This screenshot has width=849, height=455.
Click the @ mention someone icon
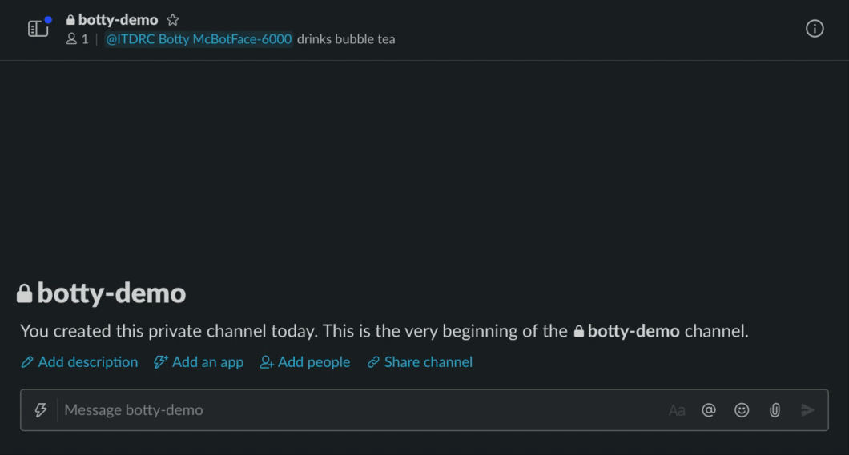709,410
